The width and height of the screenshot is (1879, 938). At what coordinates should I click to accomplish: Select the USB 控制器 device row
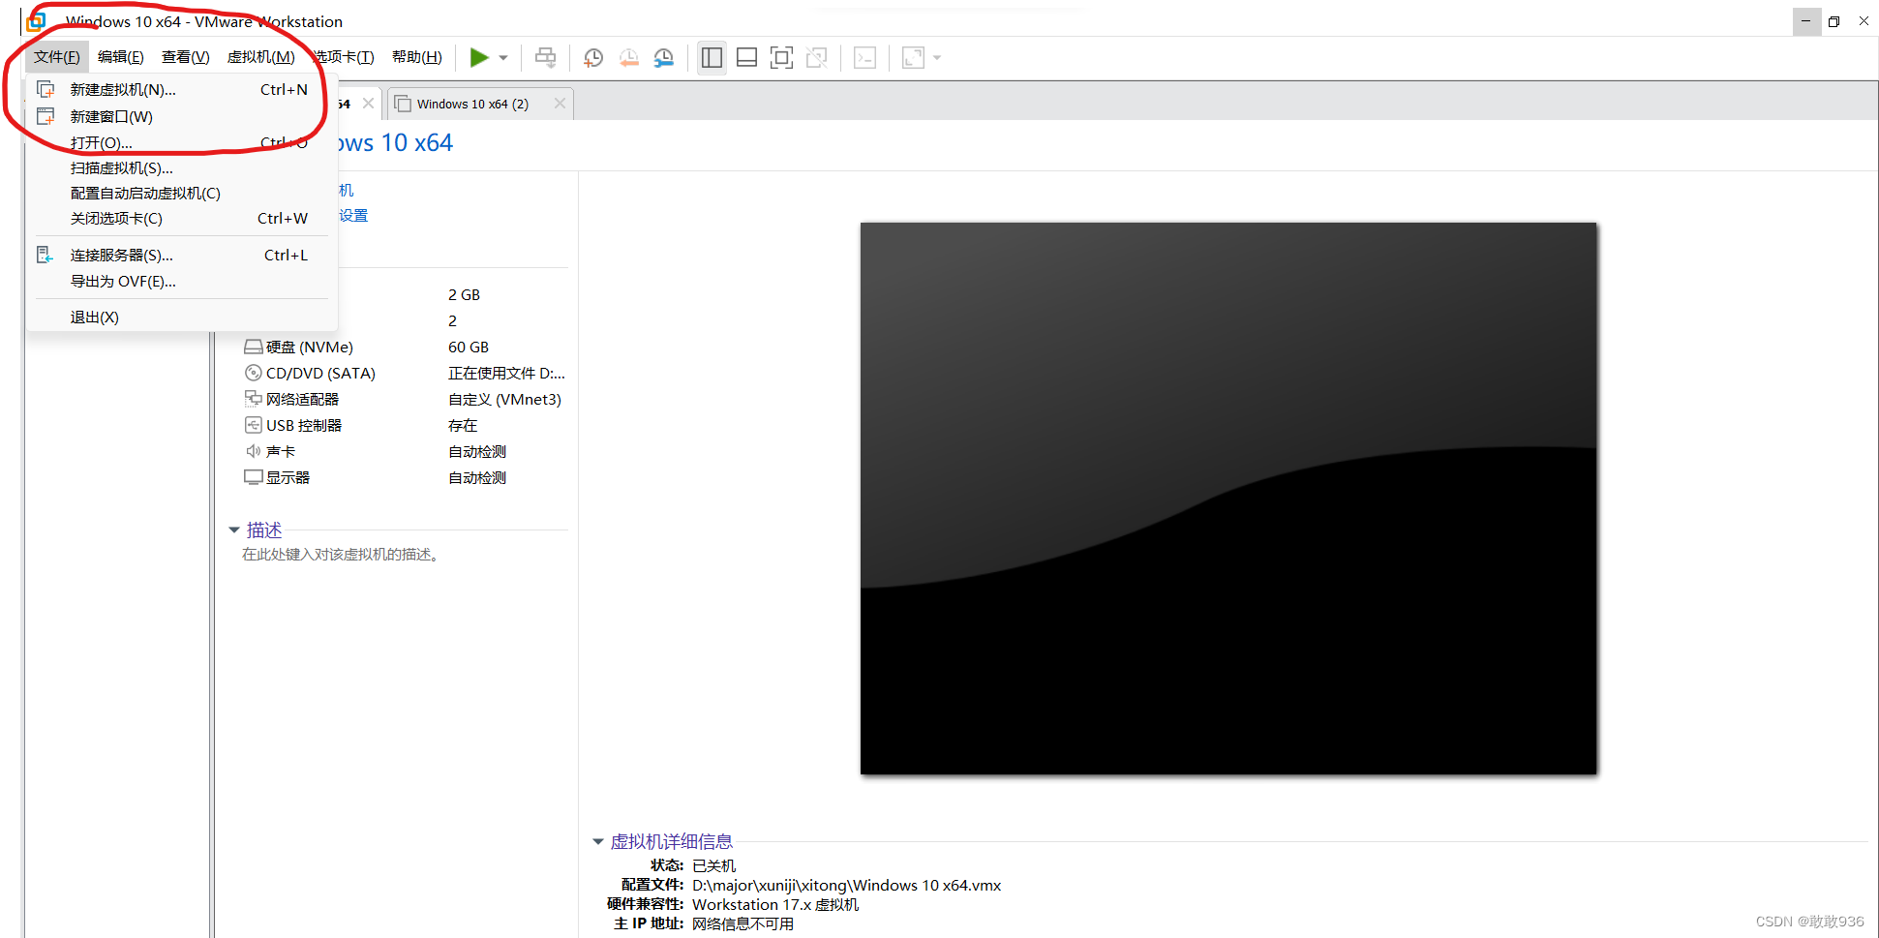coord(405,426)
